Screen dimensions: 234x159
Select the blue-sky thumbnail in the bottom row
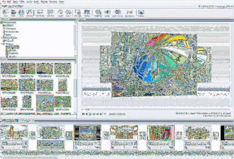44,102
